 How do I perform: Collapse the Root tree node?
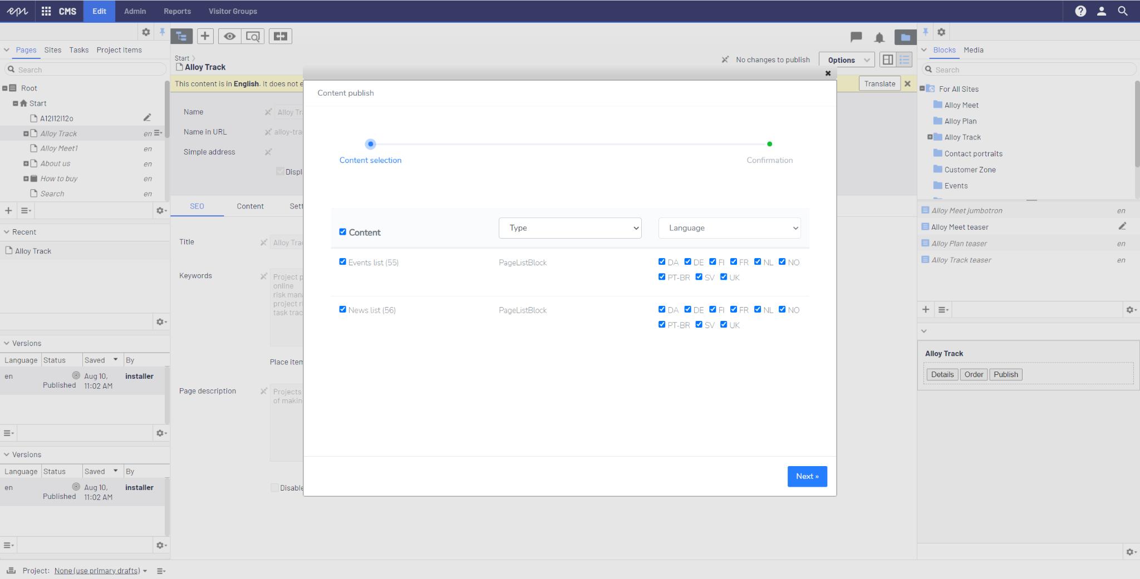(x=5, y=88)
